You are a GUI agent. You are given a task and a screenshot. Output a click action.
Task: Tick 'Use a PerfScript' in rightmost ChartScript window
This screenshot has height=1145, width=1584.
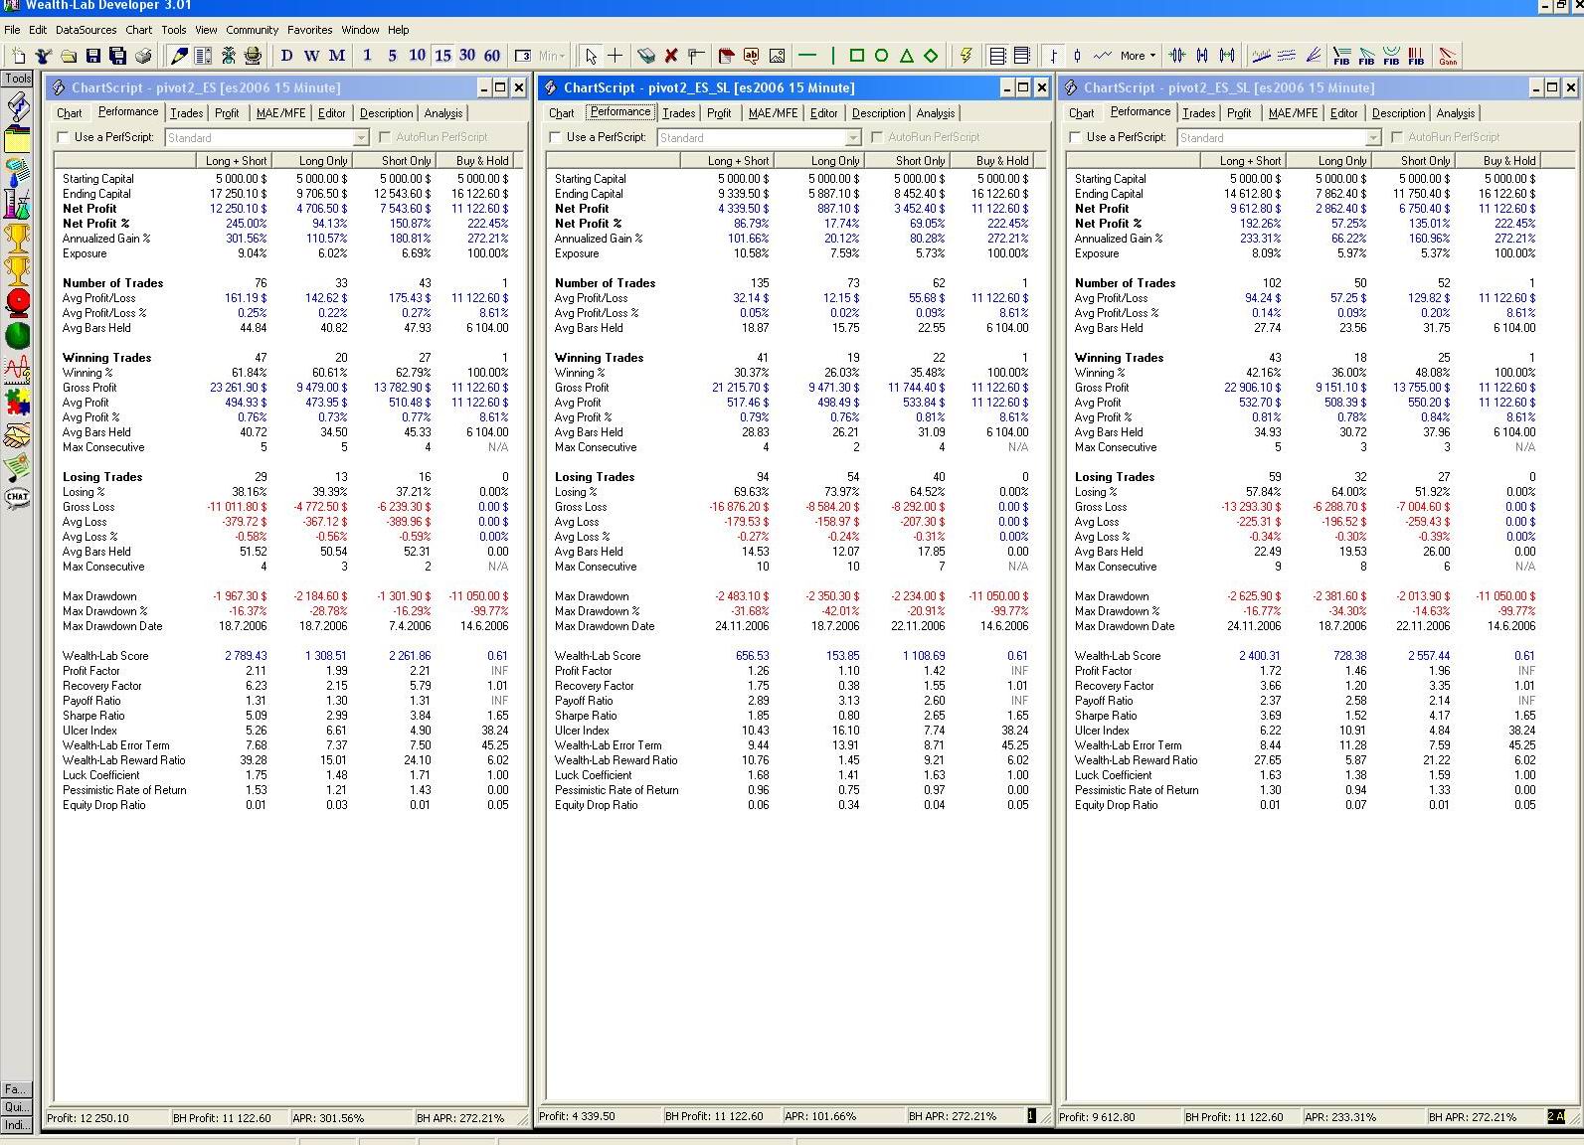pos(1076,137)
